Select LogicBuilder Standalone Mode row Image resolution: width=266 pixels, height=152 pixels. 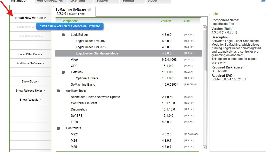[129, 53]
